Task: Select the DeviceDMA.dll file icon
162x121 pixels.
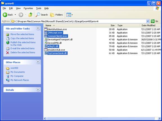Action: click(x=46, y=43)
